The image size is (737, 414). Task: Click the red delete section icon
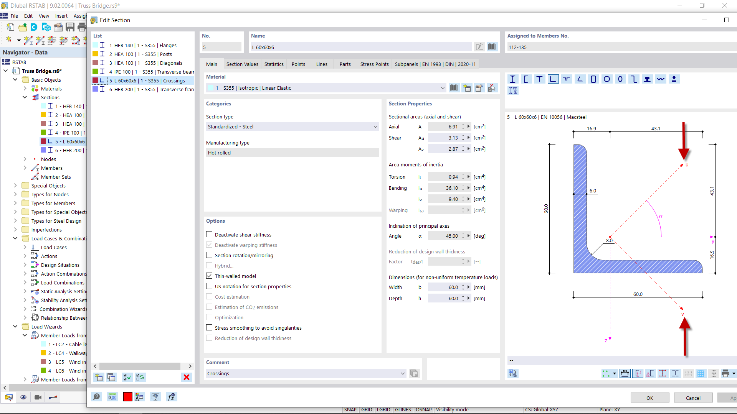187,377
